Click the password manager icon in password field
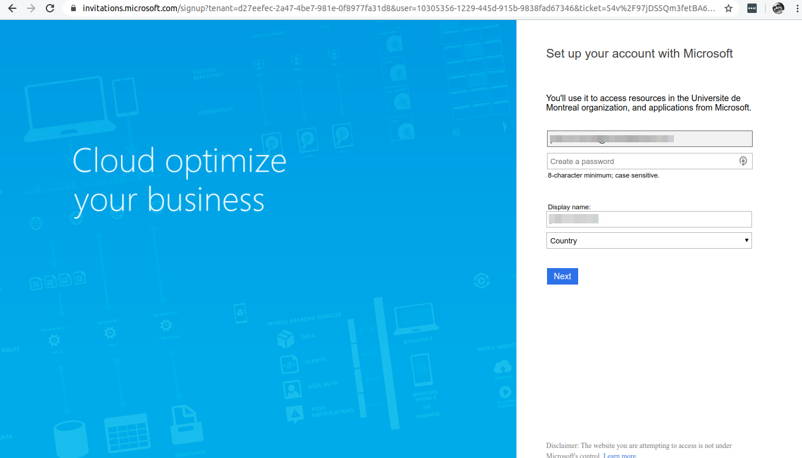This screenshot has width=802, height=458. (x=743, y=161)
